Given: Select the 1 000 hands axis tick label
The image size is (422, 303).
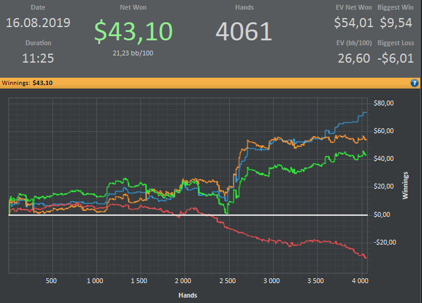Looking at the screenshot, I should [x=95, y=281].
